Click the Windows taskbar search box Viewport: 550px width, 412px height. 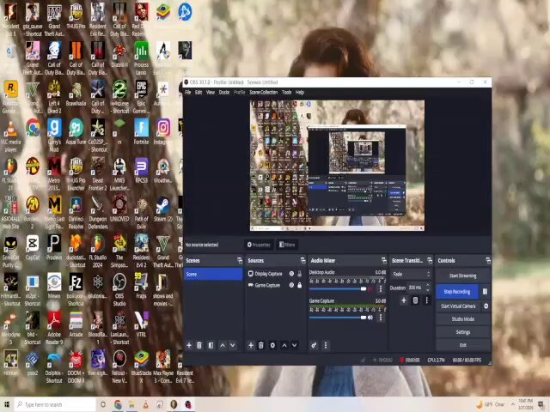click(x=56, y=404)
